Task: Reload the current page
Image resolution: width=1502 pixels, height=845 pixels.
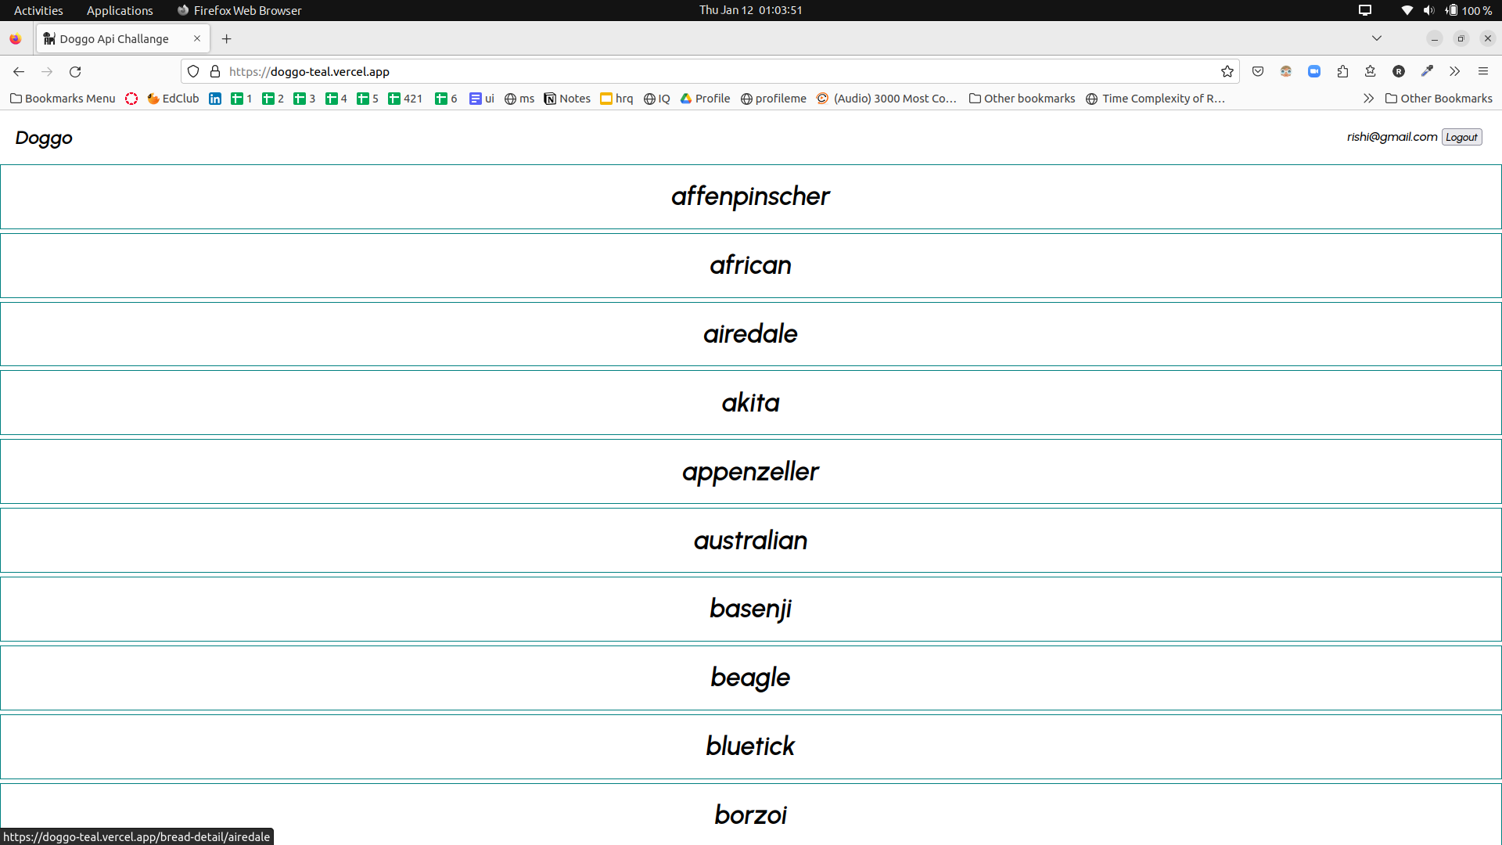Action: [75, 71]
